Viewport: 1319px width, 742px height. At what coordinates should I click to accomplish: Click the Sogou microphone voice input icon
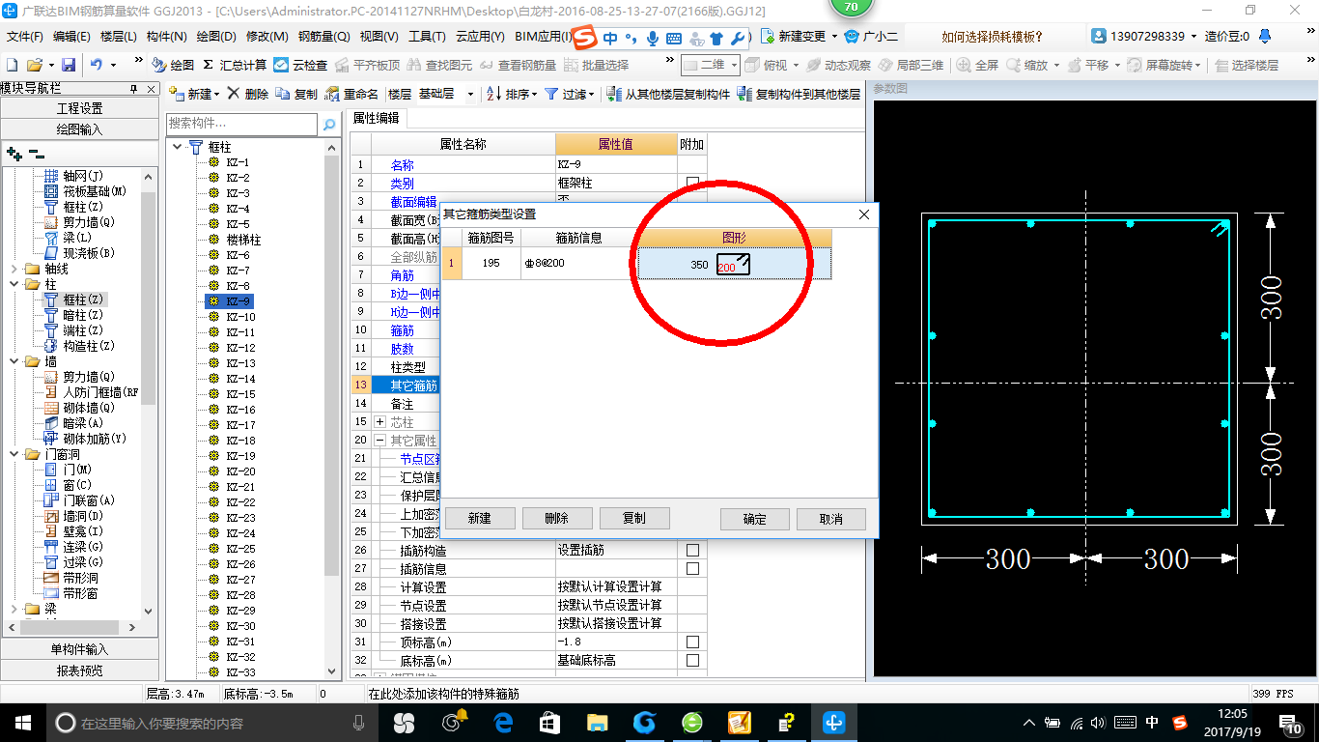click(x=653, y=38)
